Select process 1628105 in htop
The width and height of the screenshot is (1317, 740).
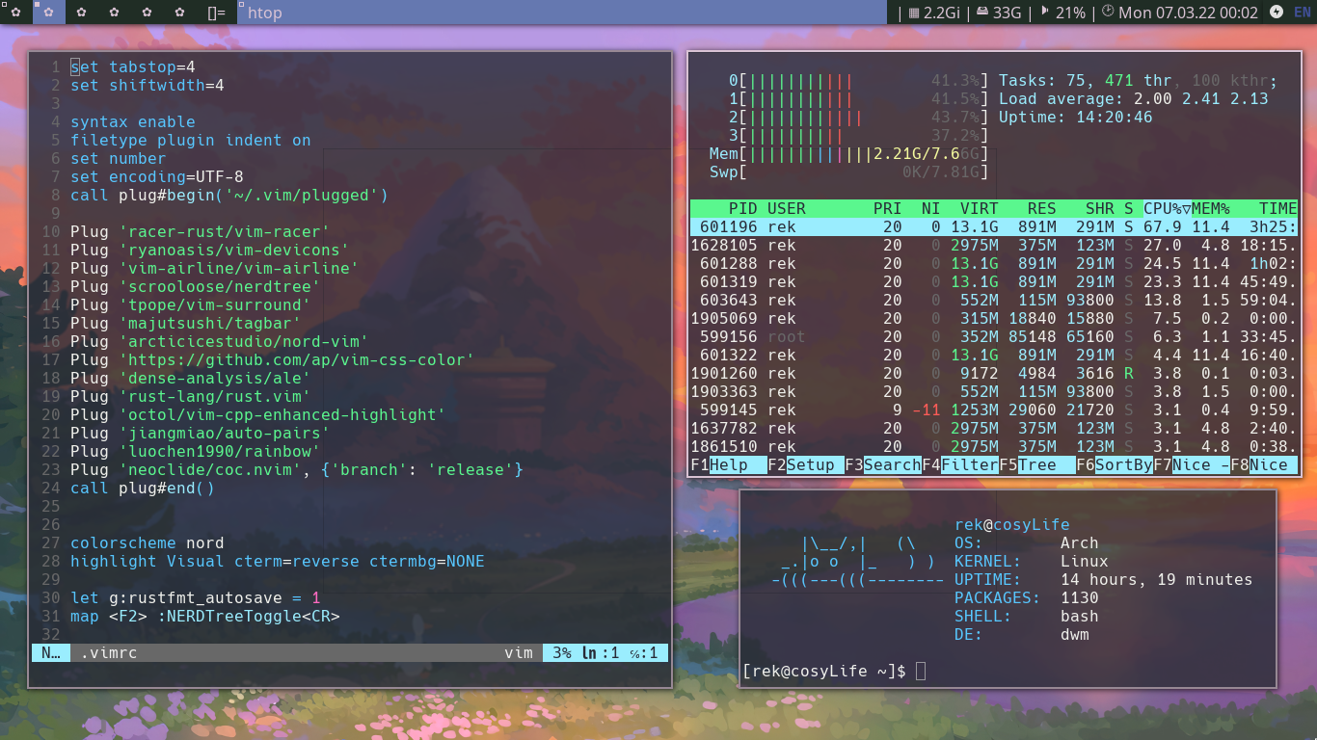994,245
